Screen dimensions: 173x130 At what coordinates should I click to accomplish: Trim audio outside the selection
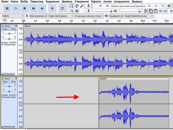161,11
